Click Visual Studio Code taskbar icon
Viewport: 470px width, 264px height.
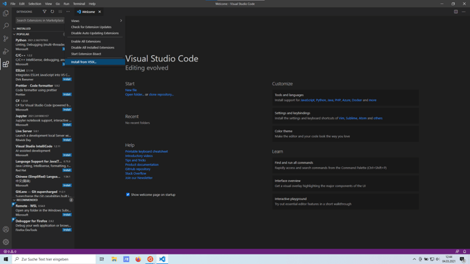tap(162, 259)
